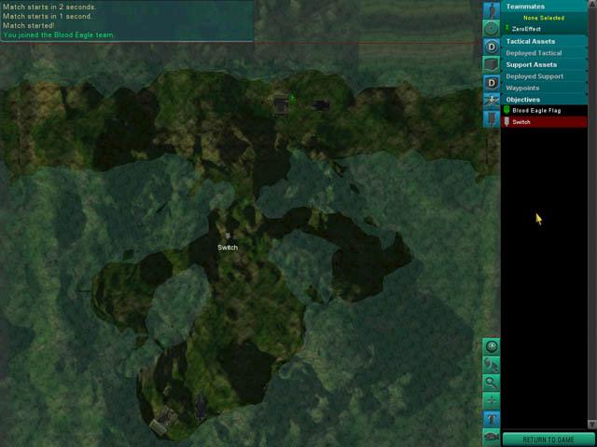Toggle the Waypoints crossed-marker icon
597x447 pixels.
[x=492, y=101]
